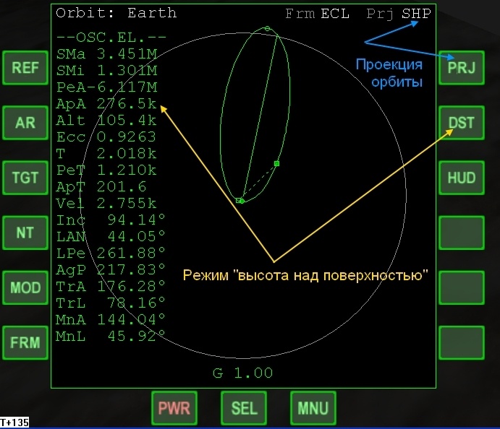Click the 'G 1.00' gravity readout

tap(242, 373)
